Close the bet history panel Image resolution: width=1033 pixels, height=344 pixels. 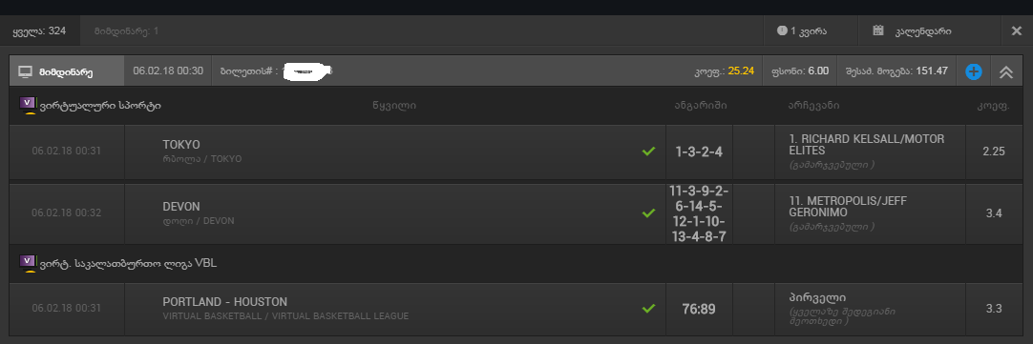pos(1016,30)
